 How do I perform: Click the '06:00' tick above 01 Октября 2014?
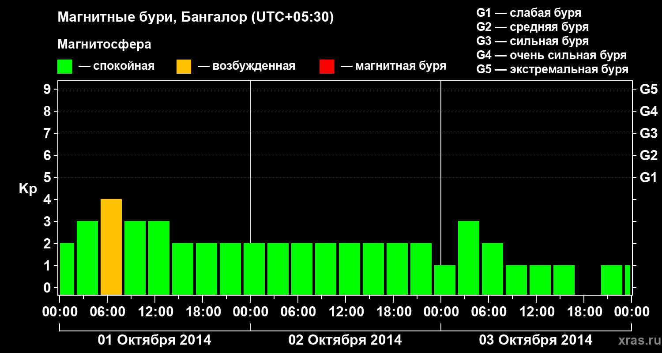108,312
